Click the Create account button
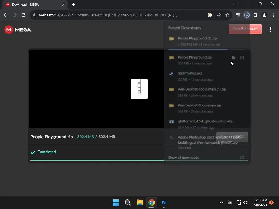This screenshot has width=279, height=209. click(x=245, y=29)
